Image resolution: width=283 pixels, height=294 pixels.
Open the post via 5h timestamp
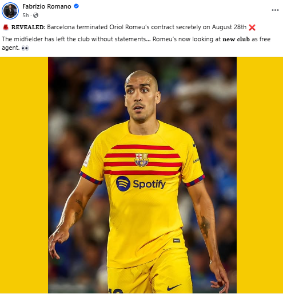pos(26,15)
